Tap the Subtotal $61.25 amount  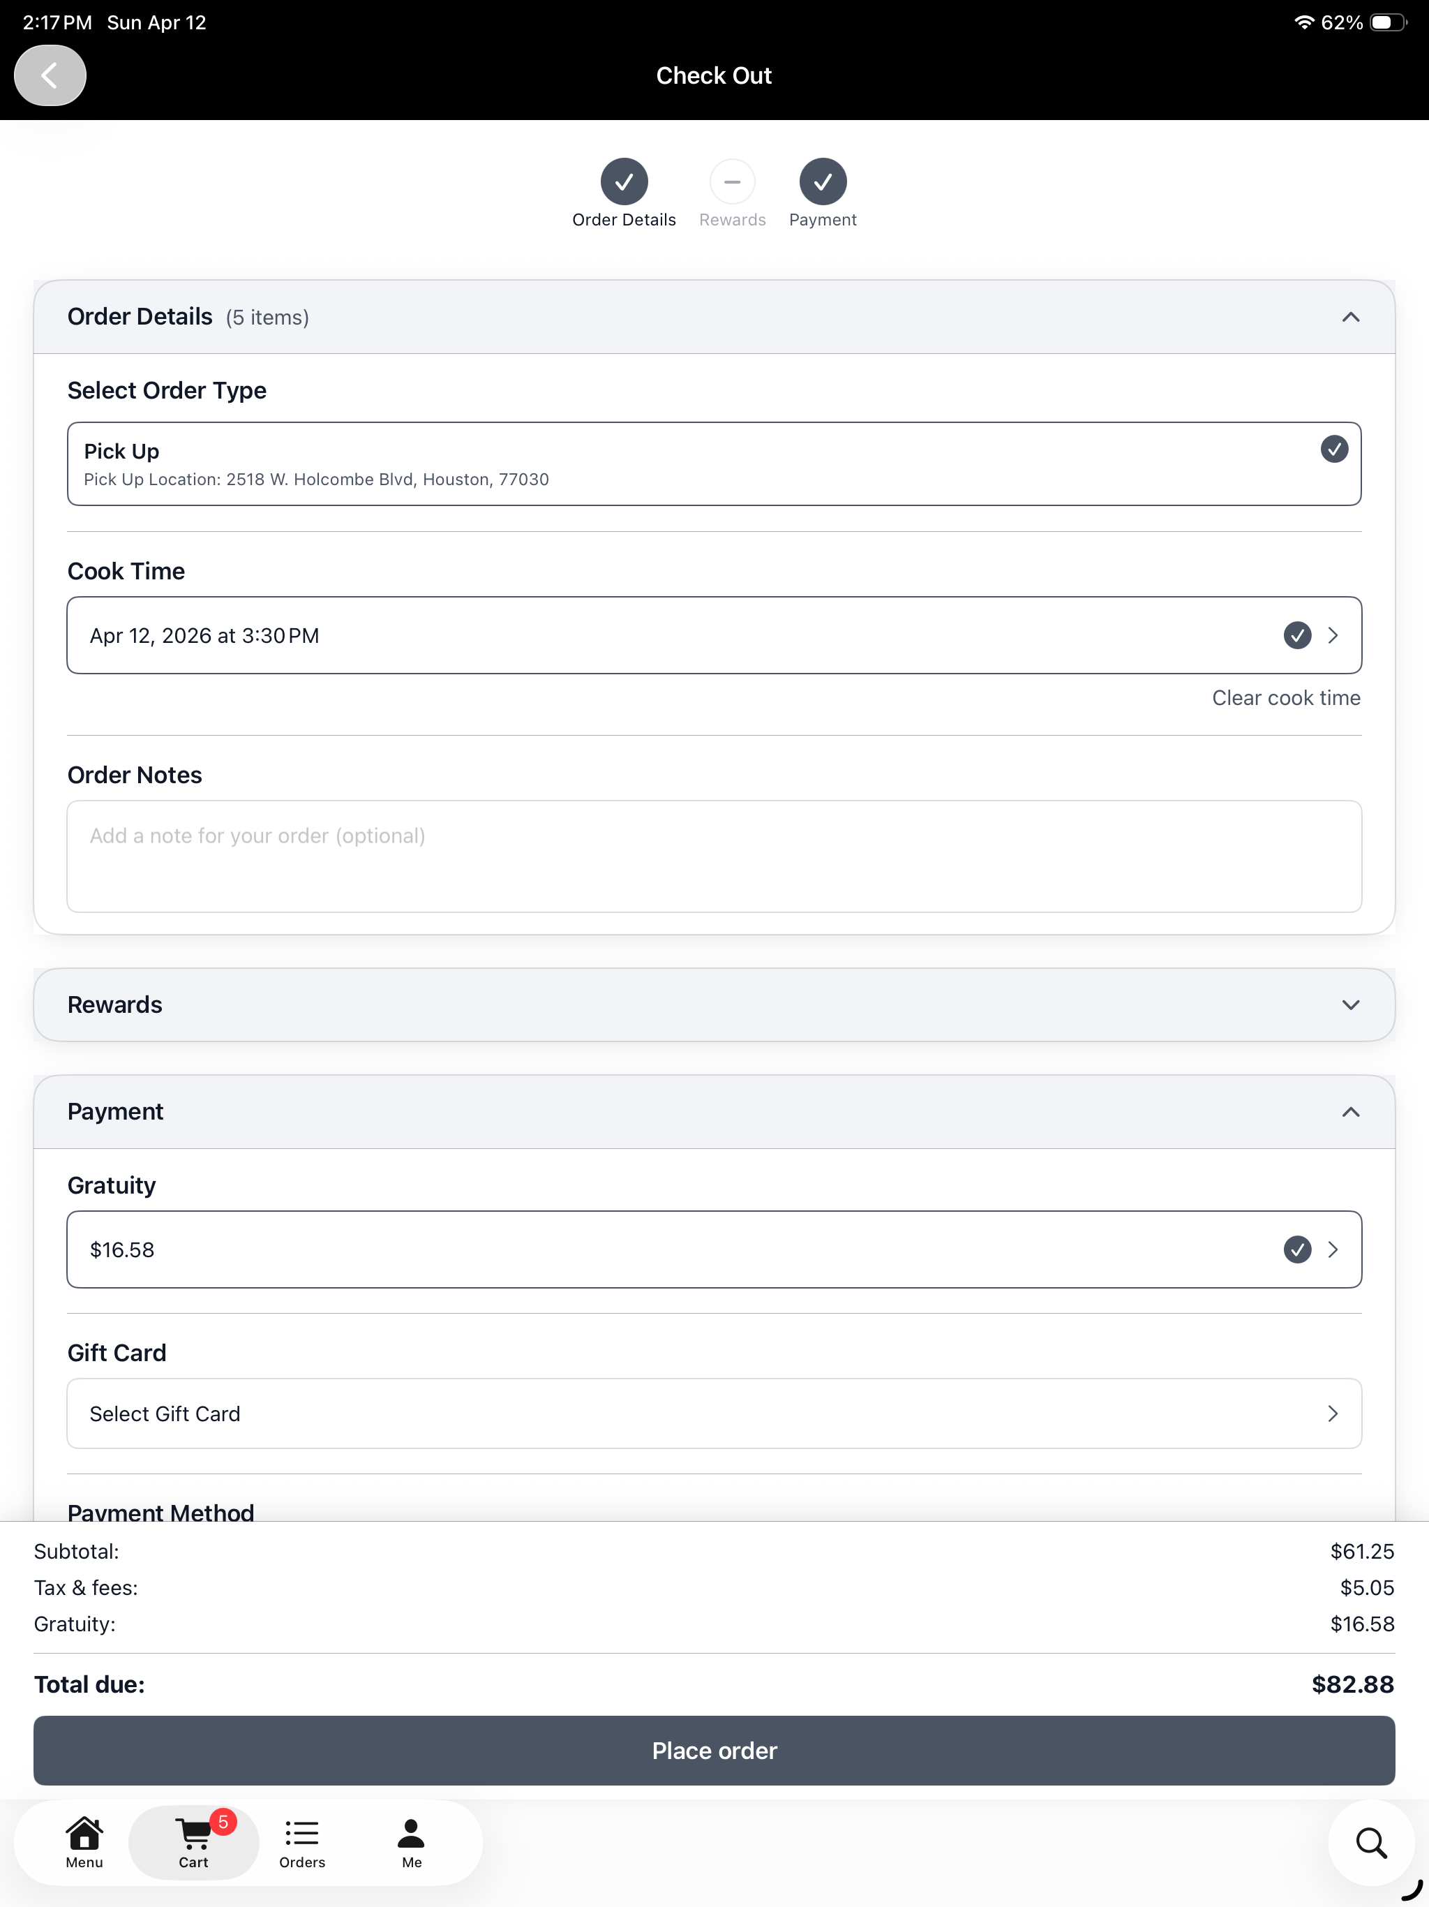[1362, 1551]
